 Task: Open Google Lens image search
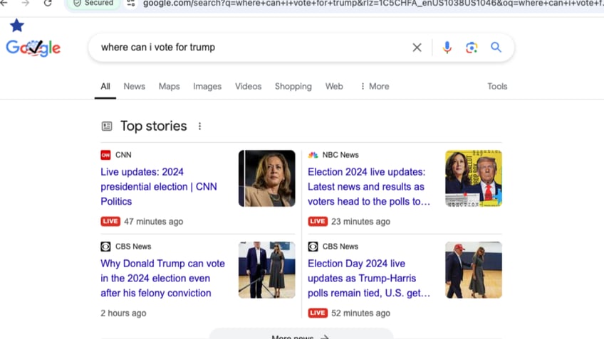click(472, 48)
